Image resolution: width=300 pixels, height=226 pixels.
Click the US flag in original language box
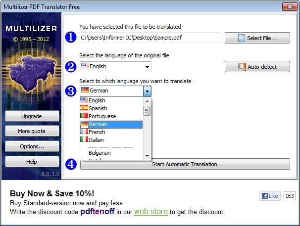coord(85,66)
